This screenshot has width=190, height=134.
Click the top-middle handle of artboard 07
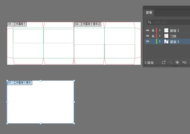point(41,81)
